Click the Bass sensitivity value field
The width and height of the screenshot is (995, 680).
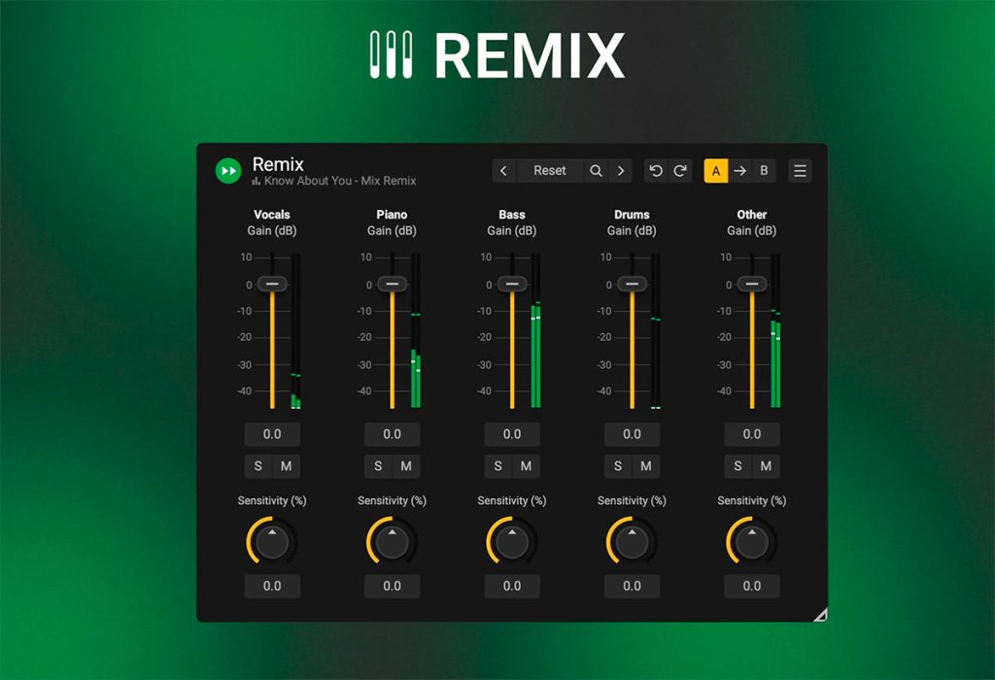click(x=512, y=586)
